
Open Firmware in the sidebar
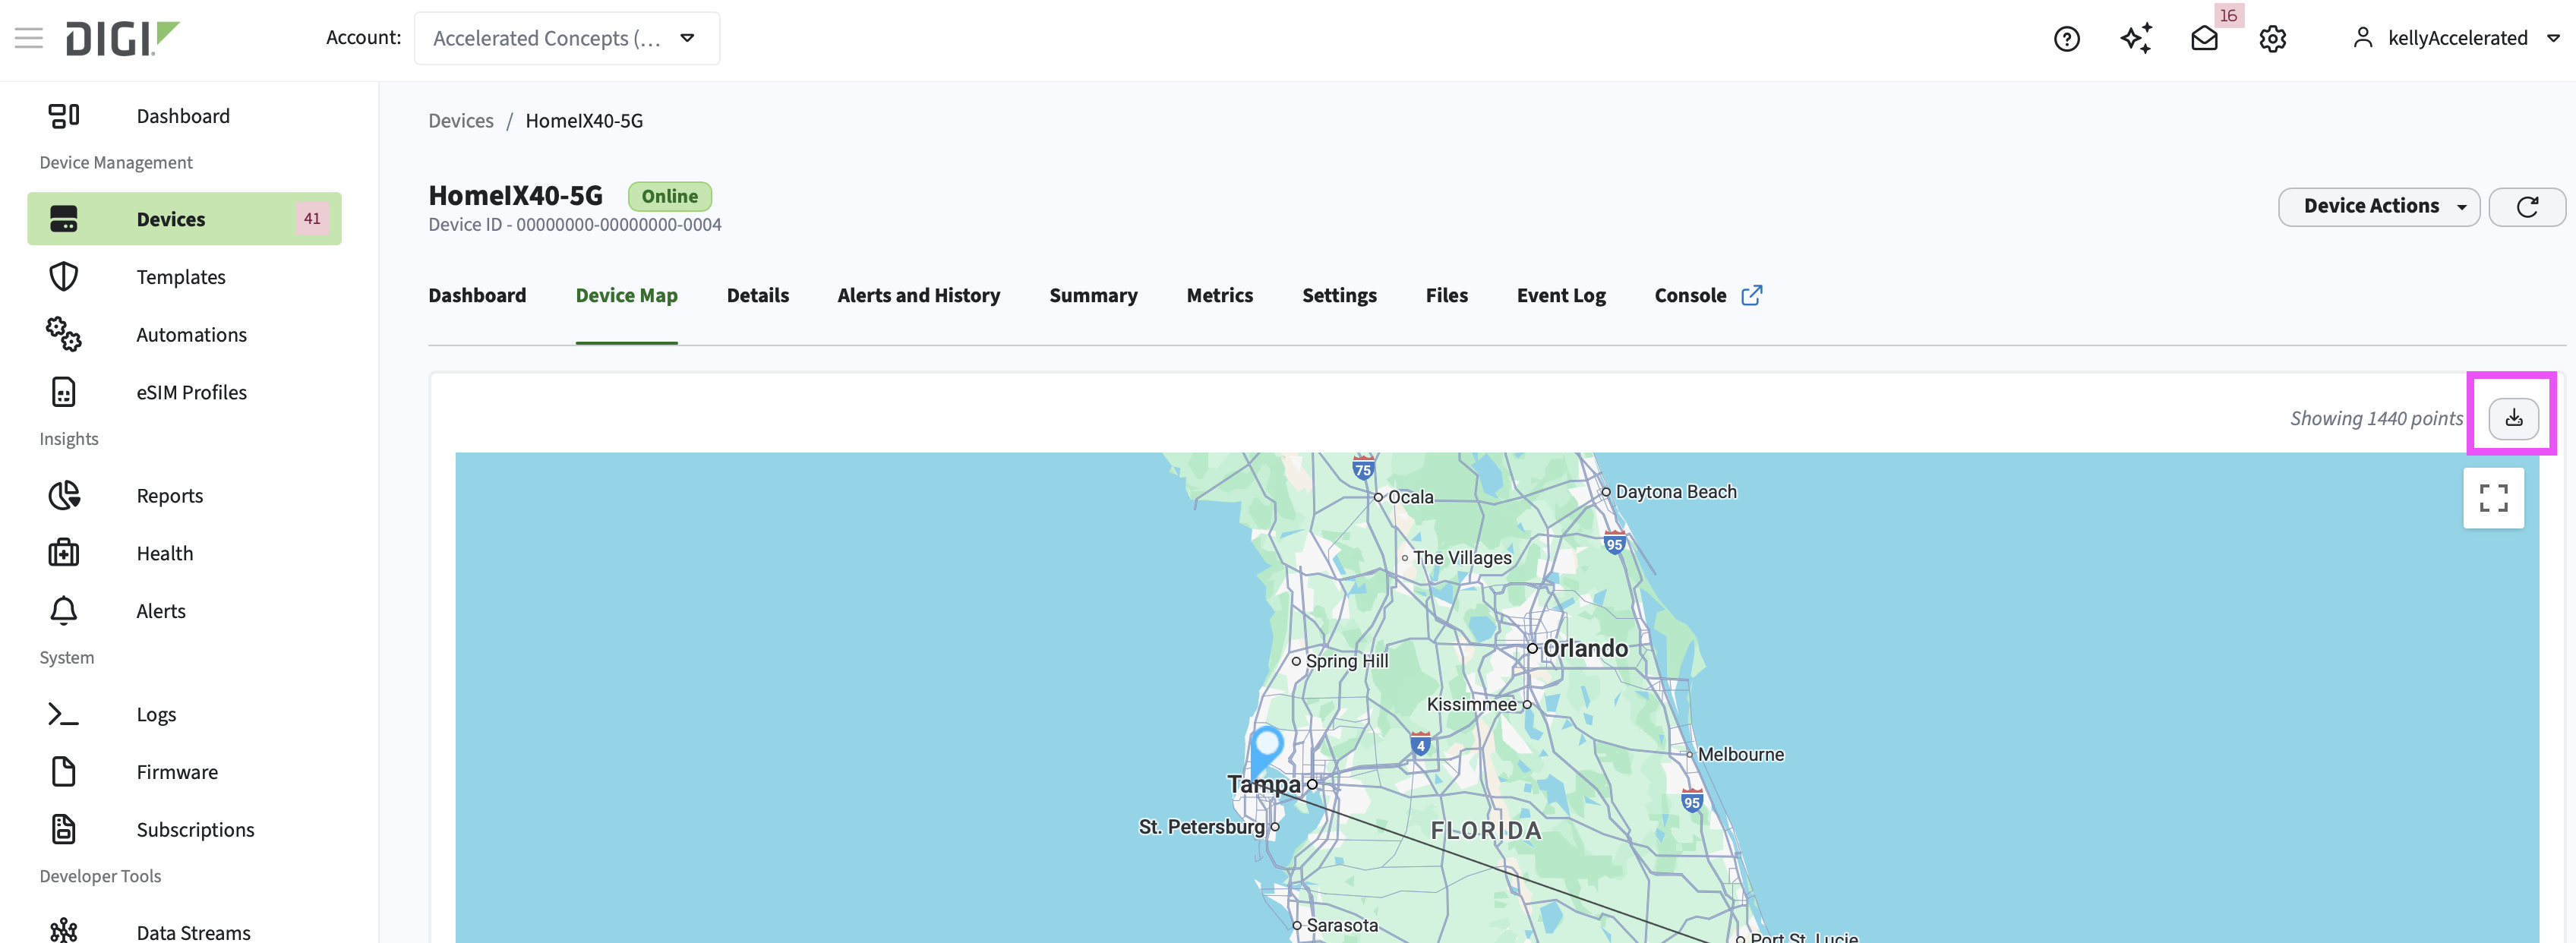pos(177,772)
